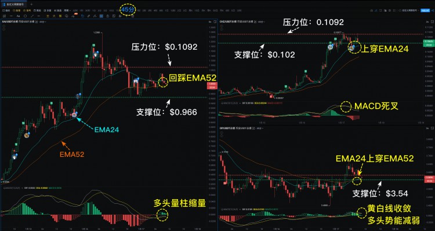Edit the BAN/USDT pane symbol icon
435x231 pixels.
[37, 22]
